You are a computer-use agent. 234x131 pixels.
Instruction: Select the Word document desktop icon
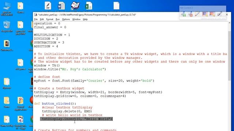pyautogui.click(x=61, y=6)
